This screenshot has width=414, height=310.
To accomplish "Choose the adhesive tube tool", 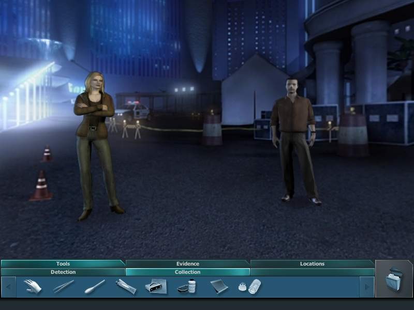I will [126, 286].
